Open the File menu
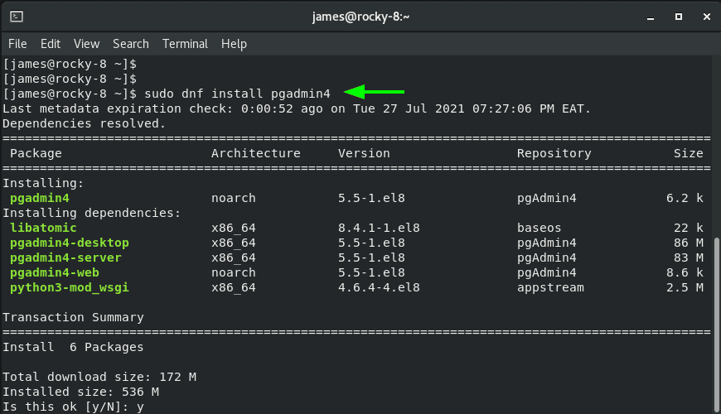The height and width of the screenshot is (414, 721). point(17,44)
